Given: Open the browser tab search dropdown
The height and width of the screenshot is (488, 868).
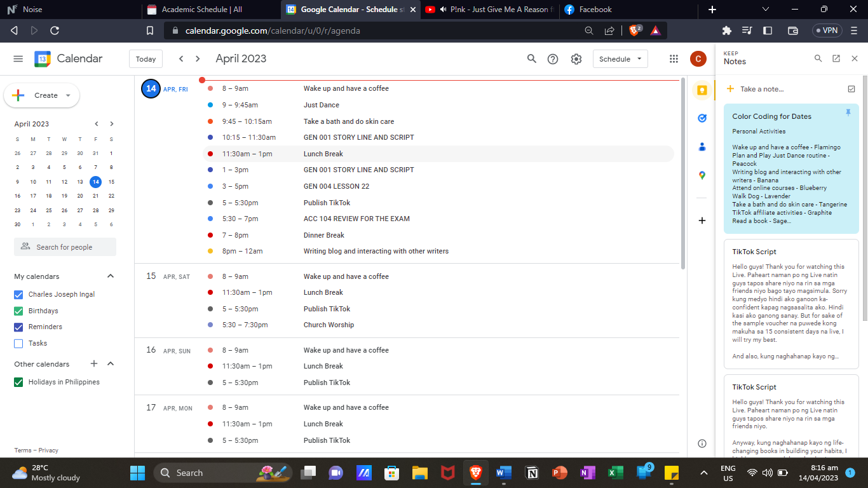Looking at the screenshot, I should point(766,10).
